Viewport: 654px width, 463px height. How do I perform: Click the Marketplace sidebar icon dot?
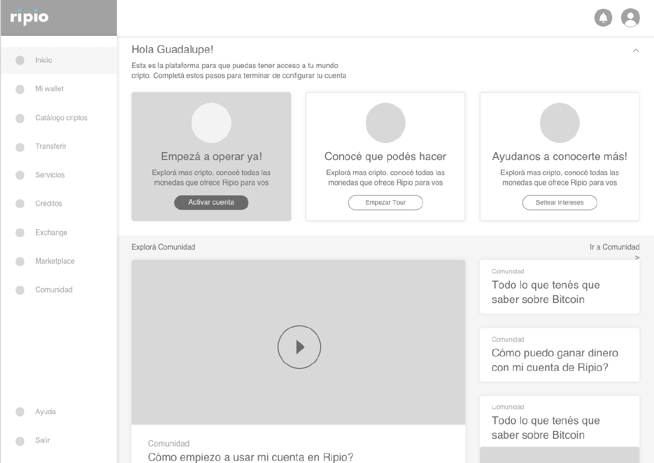coord(20,261)
